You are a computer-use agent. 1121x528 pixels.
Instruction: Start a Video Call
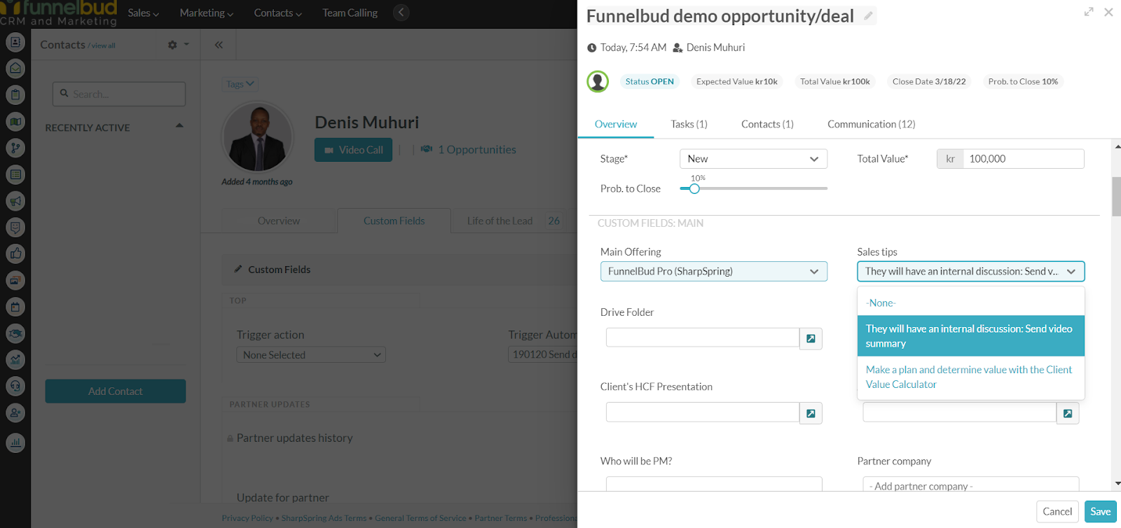tap(353, 150)
